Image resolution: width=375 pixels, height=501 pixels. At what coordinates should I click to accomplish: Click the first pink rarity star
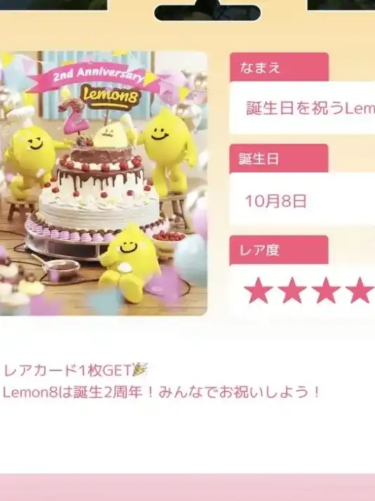click(259, 290)
